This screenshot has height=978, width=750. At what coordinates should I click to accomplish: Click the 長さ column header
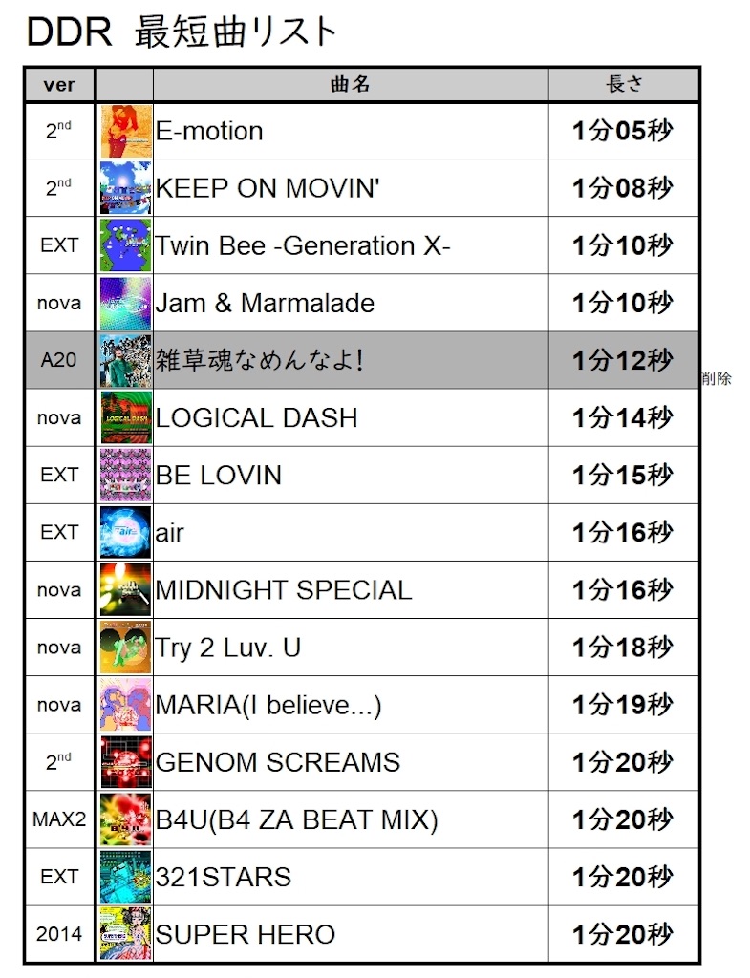pyautogui.click(x=624, y=84)
